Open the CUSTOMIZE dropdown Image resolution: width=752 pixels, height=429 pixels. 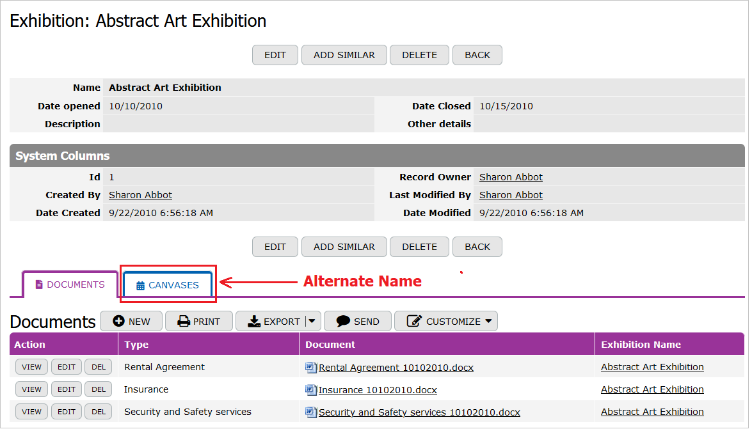tap(446, 321)
